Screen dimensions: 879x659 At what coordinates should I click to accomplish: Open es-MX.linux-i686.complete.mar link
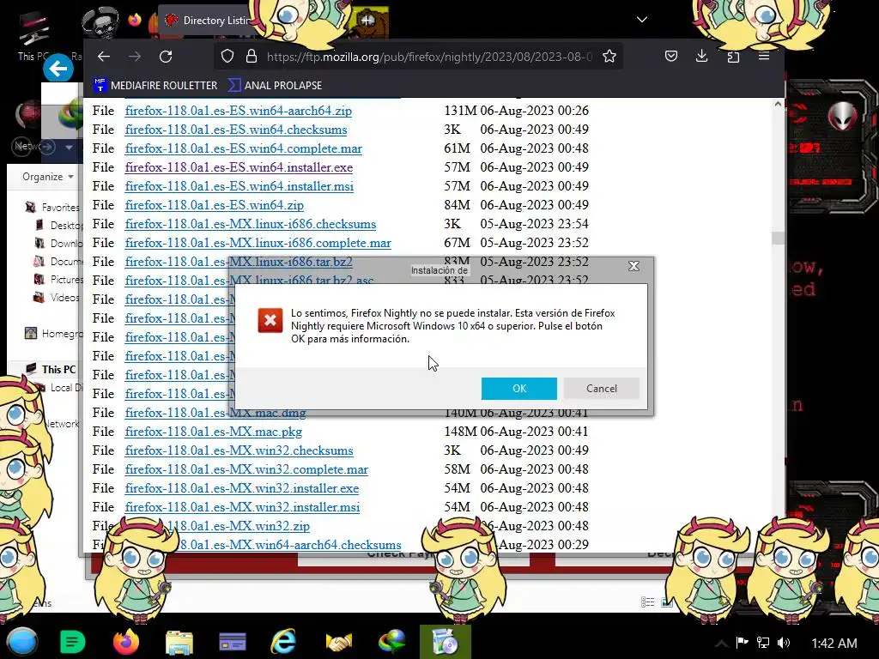coord(258,243)
